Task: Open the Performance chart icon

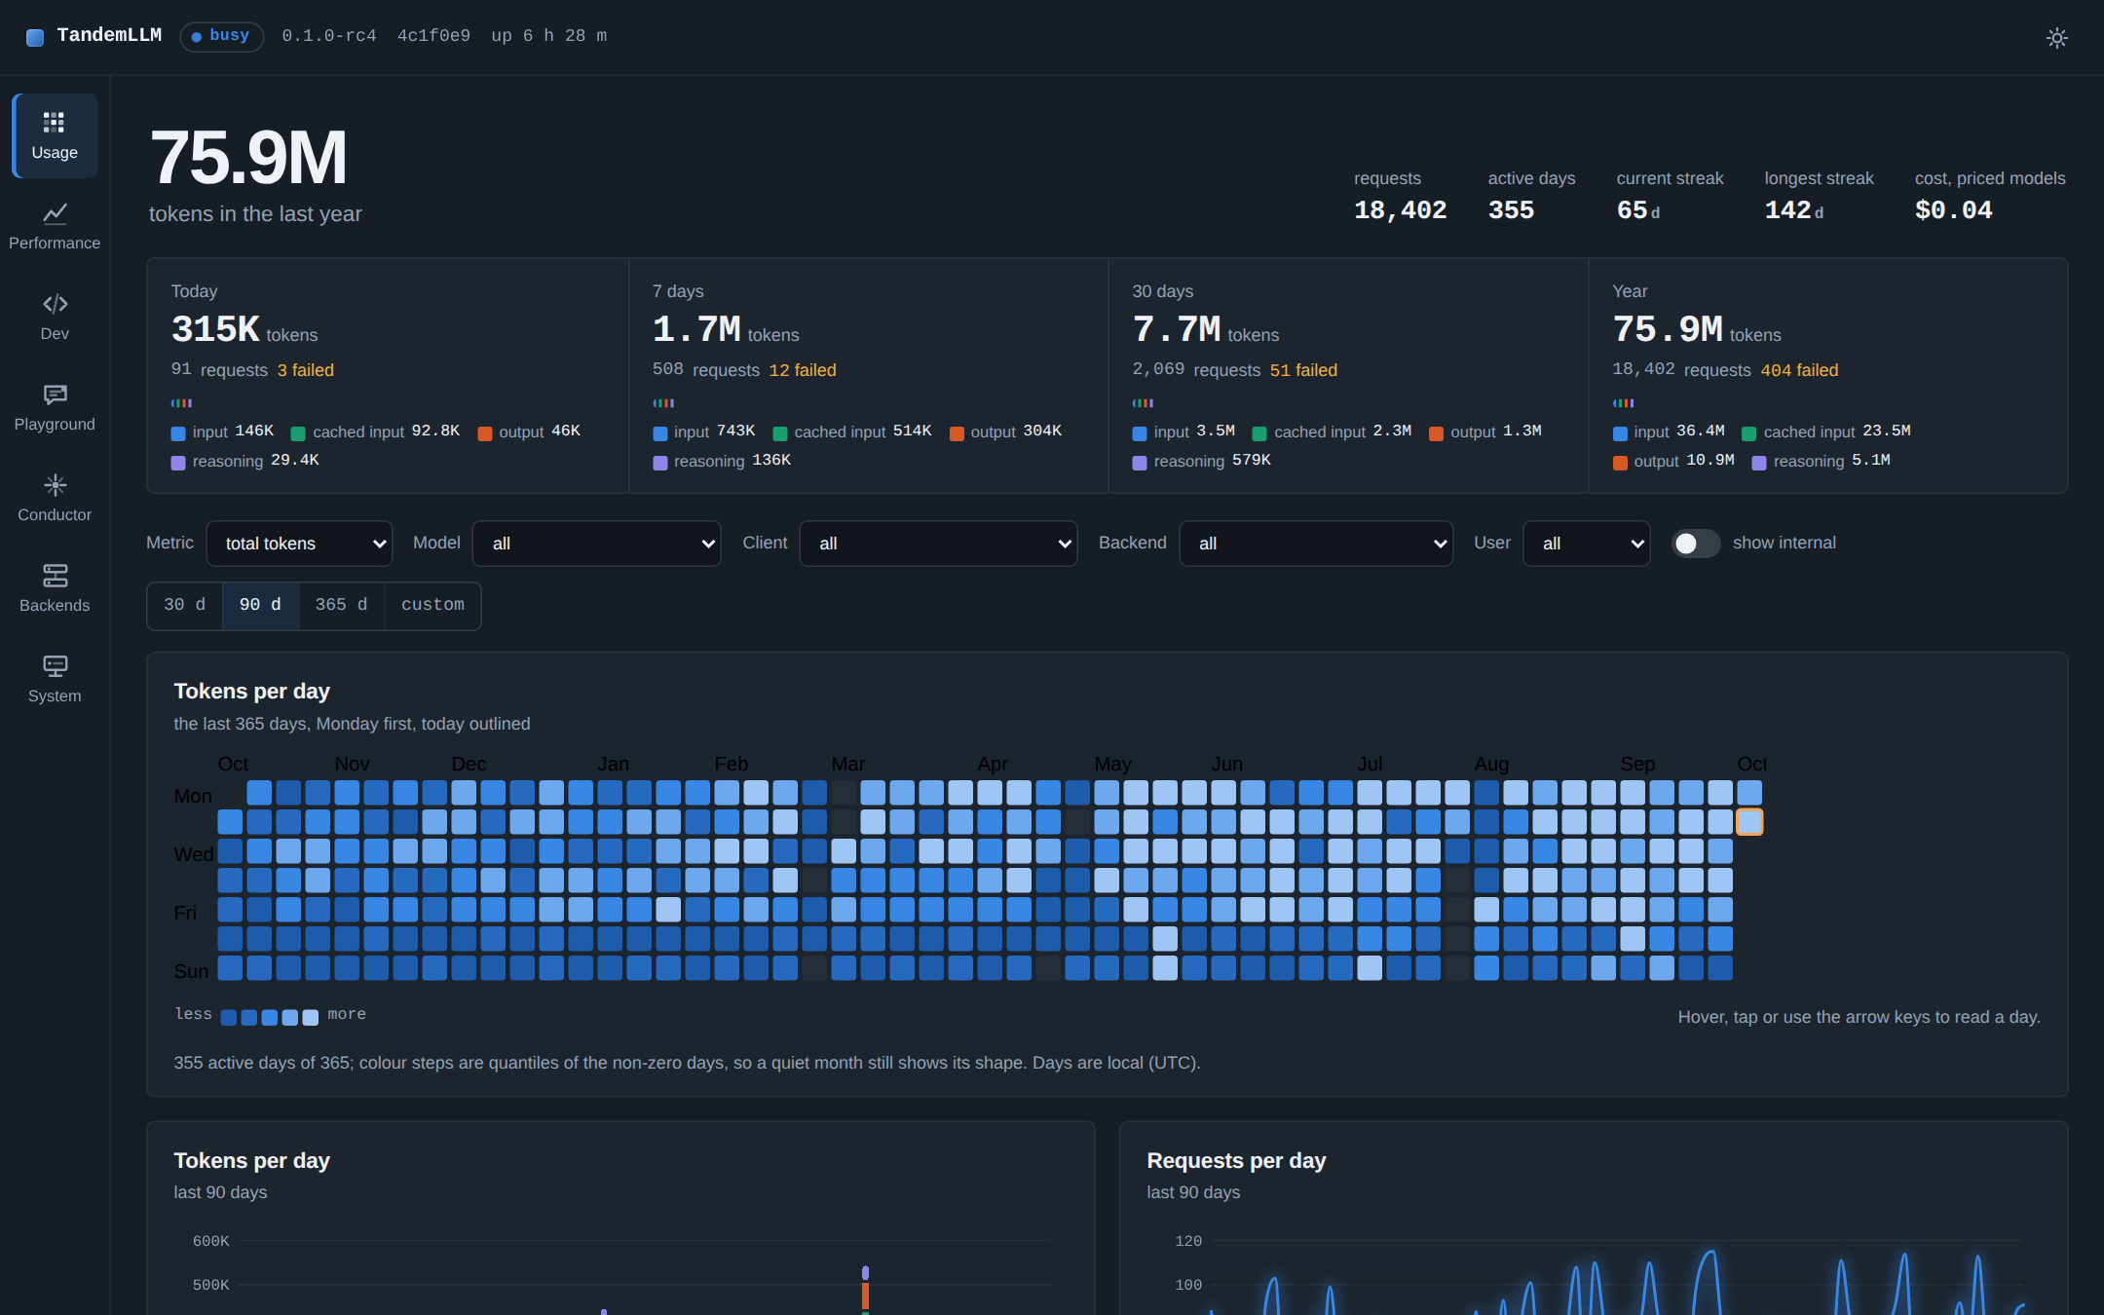Action: coord(55,213)
